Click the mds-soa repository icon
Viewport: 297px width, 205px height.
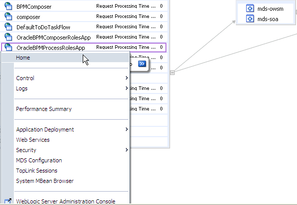tap(250, 19)
